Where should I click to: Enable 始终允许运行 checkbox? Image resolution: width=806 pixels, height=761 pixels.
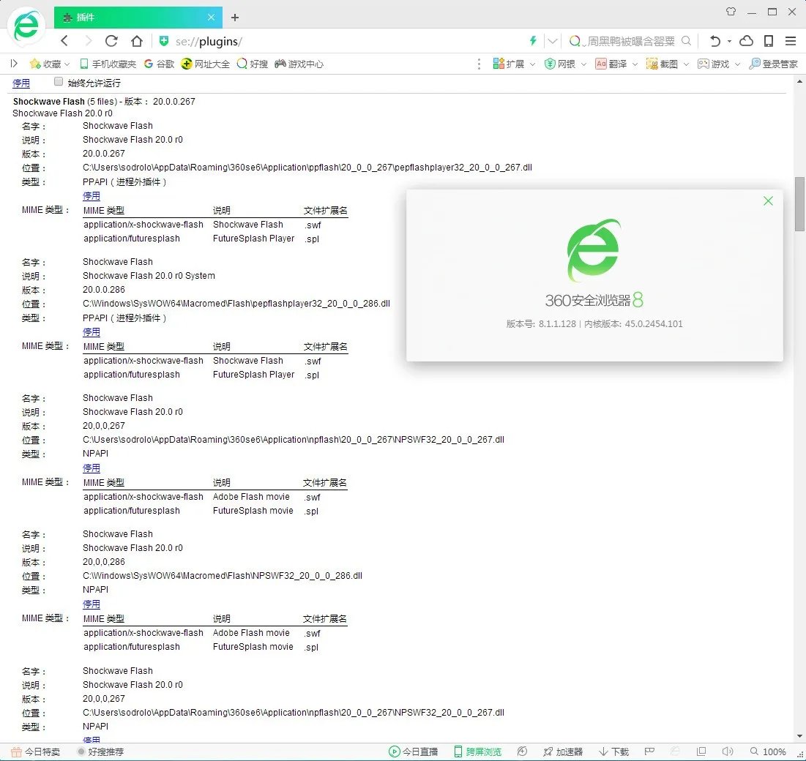click(59, 82)
